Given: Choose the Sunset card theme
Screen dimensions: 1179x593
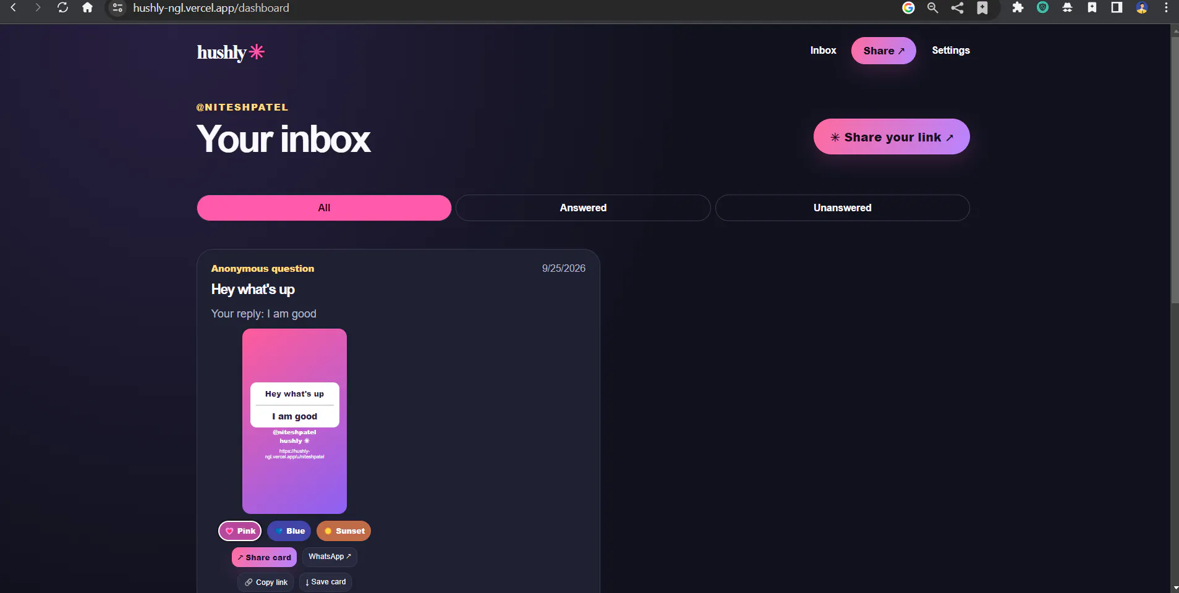Looking at the screenshot, I should point(344,531).
